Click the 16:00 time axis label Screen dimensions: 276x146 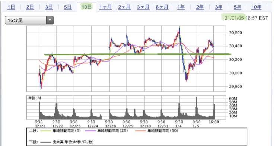pos(214,122)
